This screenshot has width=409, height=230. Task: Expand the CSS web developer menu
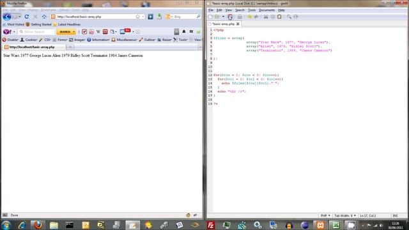[x=45, y=40]
